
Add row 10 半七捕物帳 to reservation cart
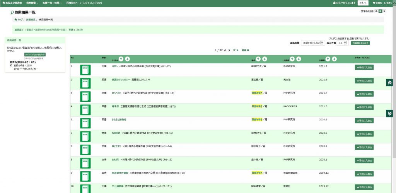[364, 187]
